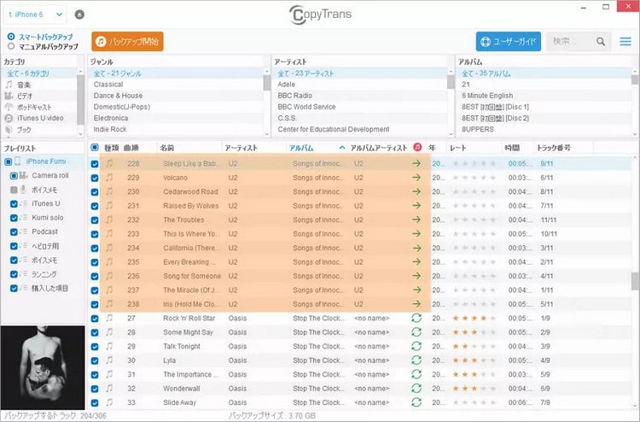Click music note icon for Talk Tonight
The image size is (640, 422).
109,346
